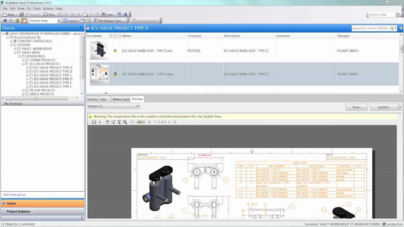The image size is (404, 227).
Task: Click thumbnail of ICU VALVE MAIN ASSY.iam
Action: point(99,50)
